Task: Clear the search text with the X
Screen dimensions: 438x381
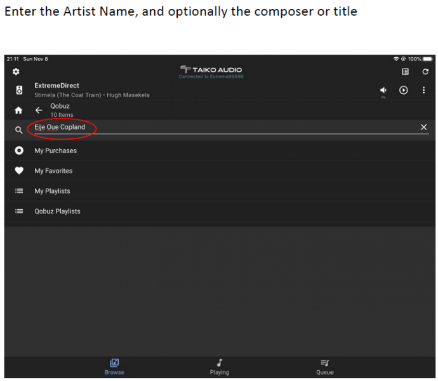Action: [424, 127]
